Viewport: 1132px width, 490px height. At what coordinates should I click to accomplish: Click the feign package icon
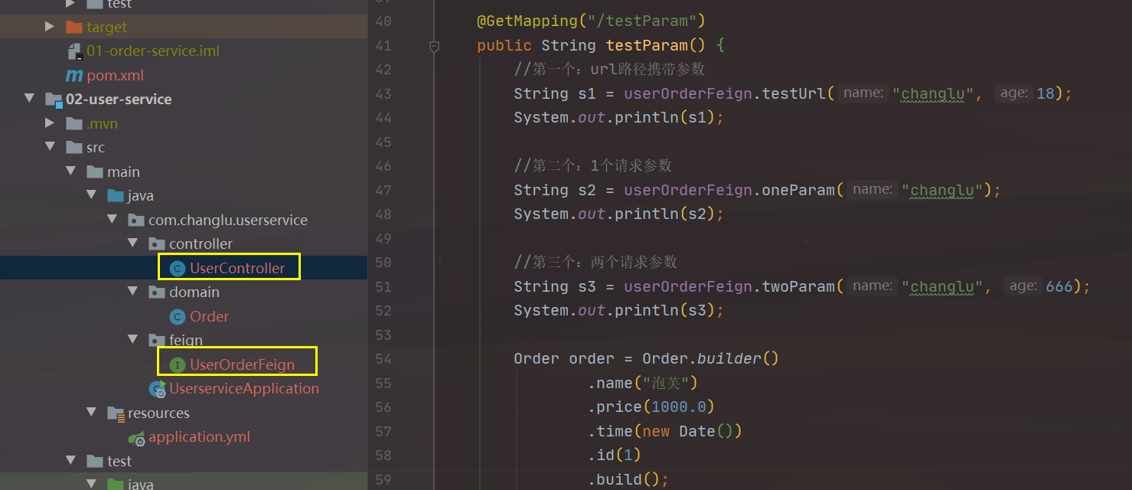[156, 341]
